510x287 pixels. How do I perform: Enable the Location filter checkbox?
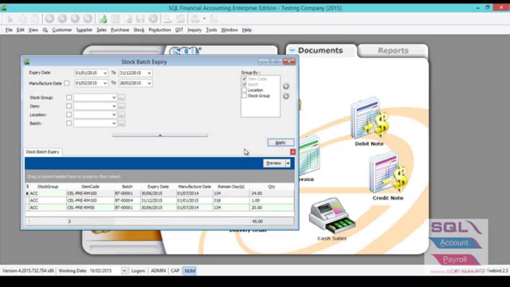pos(69,115)
